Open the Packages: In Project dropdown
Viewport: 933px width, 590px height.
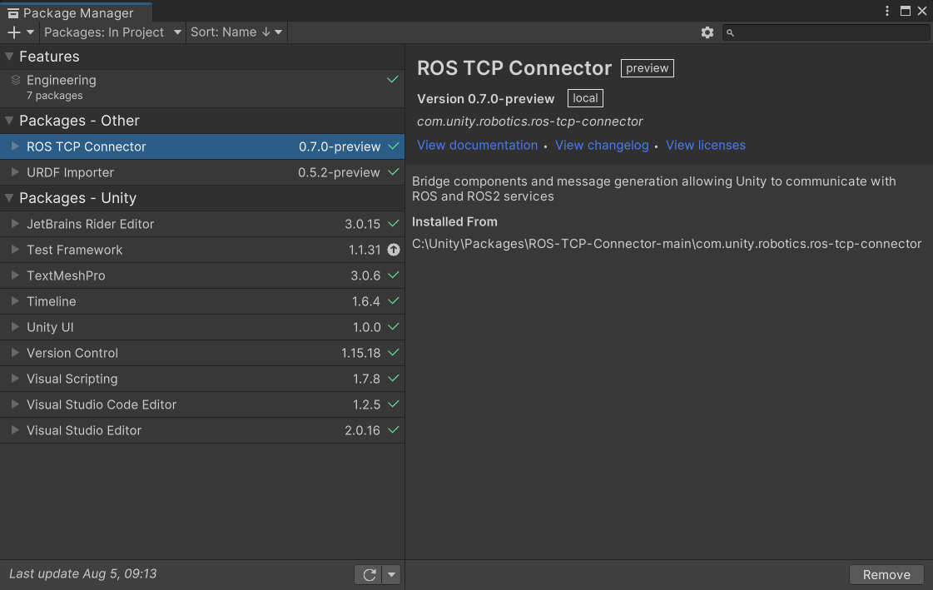pos(112,32)
